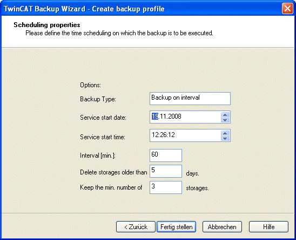This screenshot has height=240, width=296.
Task: Click the Zurück back button
Action: coord(136,226)
